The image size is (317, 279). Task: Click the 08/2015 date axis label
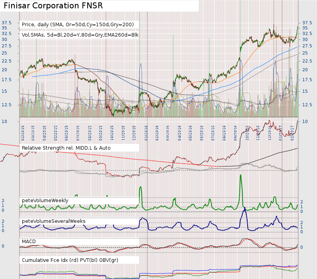(90, 133)
